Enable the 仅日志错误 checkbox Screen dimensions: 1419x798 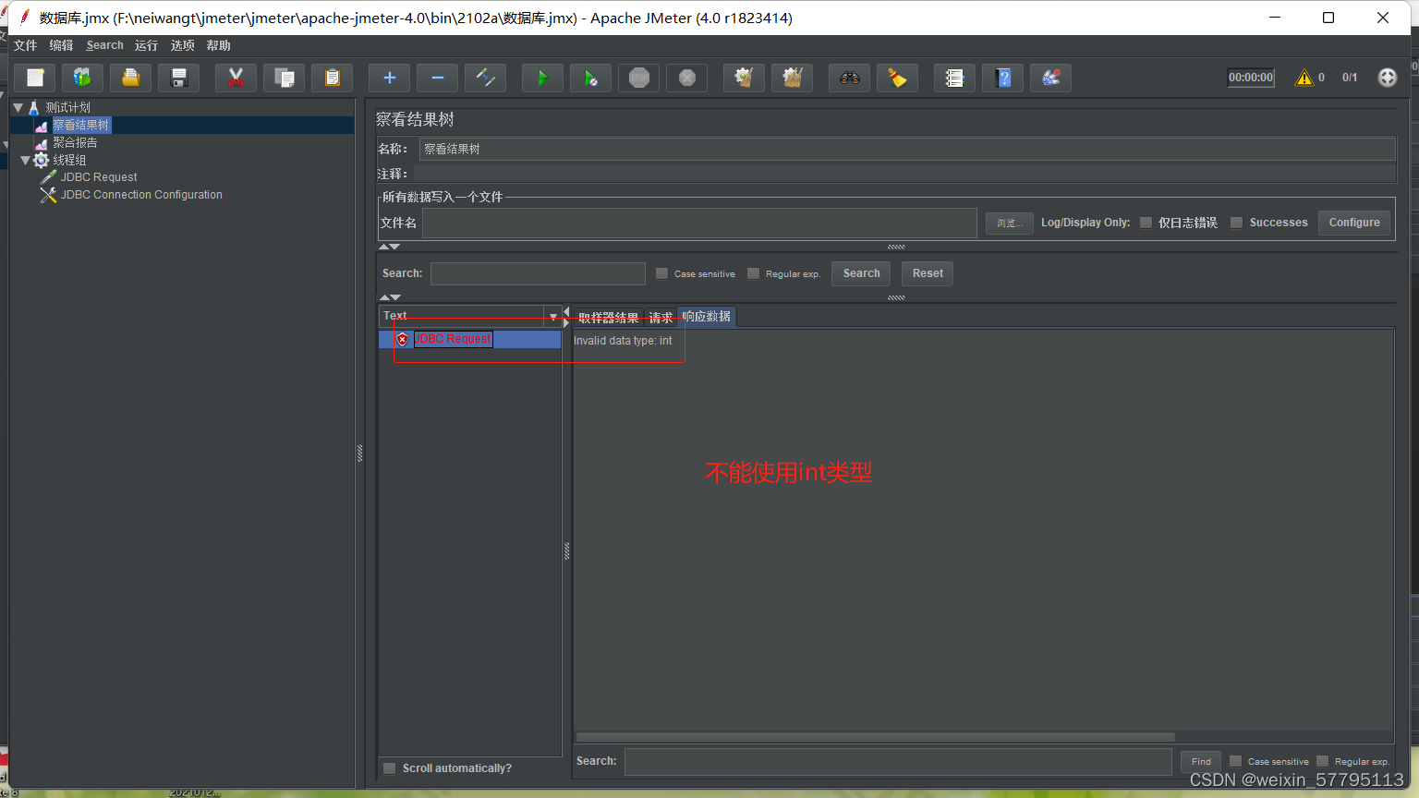point(1146,223)
